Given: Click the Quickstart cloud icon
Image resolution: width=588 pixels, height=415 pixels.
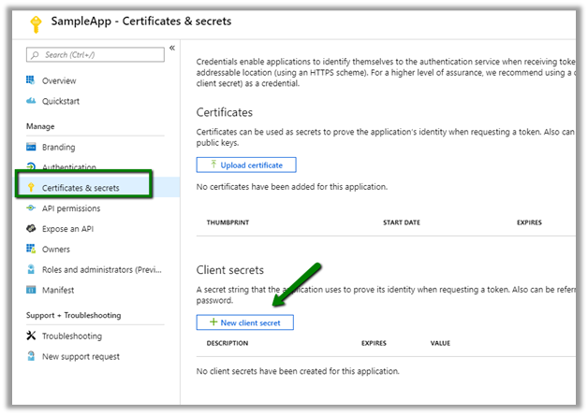Looking at the screenshot, I should coord(31,101).
